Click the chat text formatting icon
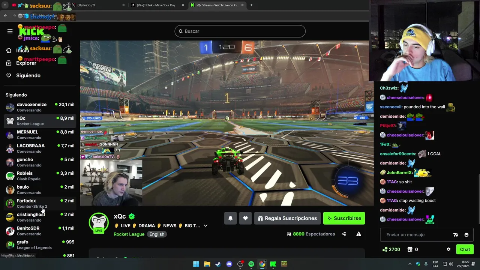The height and width of the screenshot is (270, 480). [456, 235]
